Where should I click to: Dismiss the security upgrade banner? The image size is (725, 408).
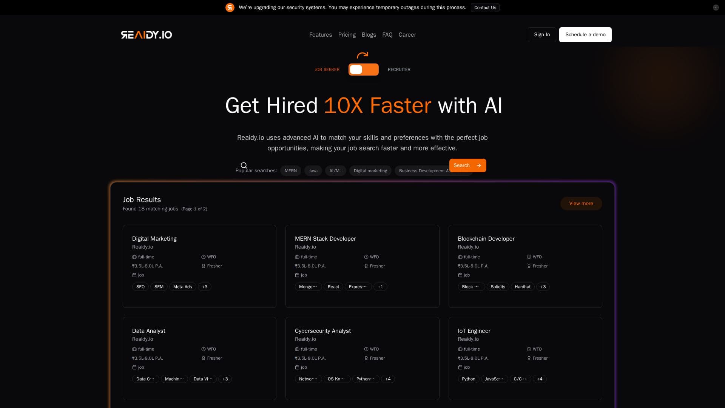(x=716, y=8)
